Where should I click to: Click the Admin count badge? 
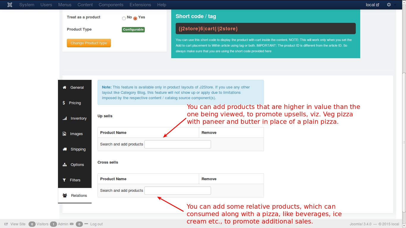53,224
